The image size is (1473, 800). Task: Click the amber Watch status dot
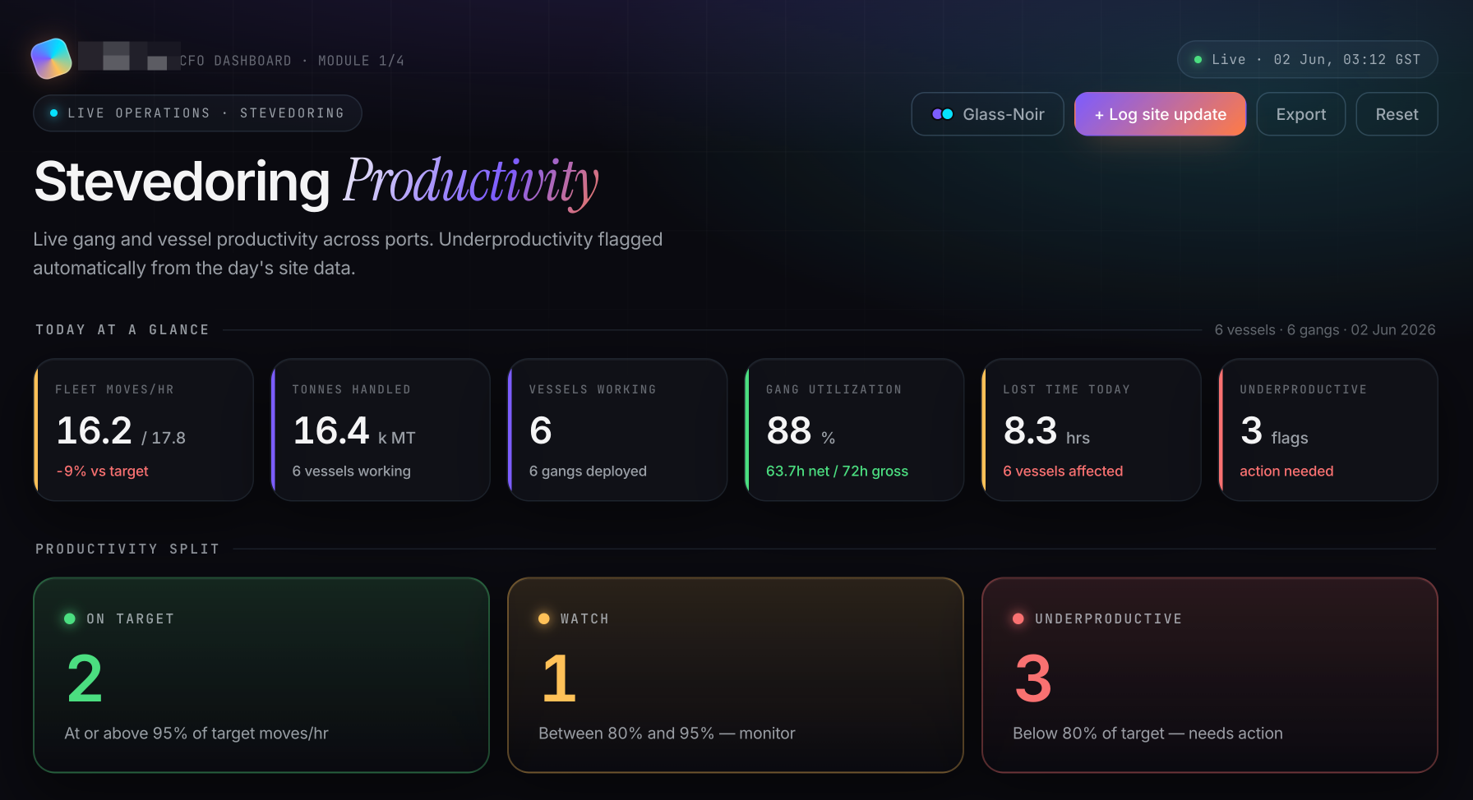point(544,618)
